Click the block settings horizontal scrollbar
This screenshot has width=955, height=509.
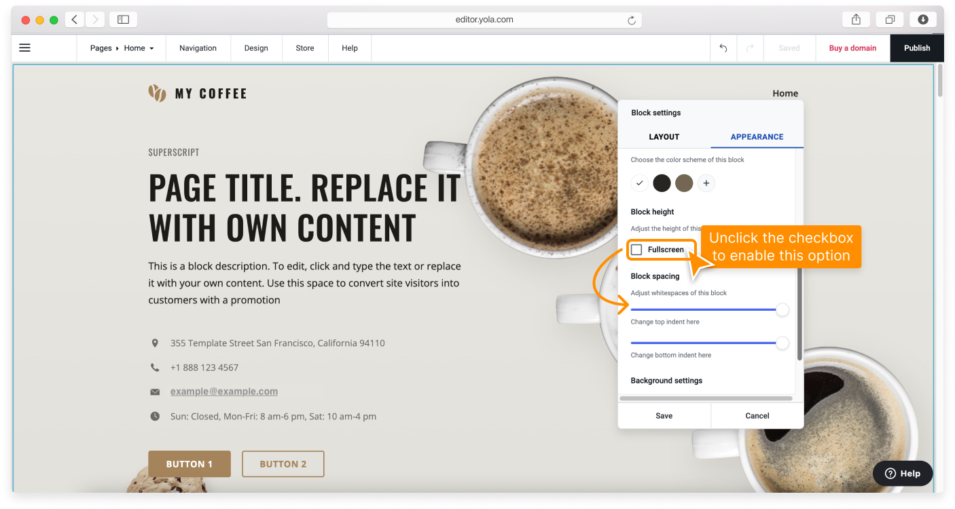click(x=706, y=398)
